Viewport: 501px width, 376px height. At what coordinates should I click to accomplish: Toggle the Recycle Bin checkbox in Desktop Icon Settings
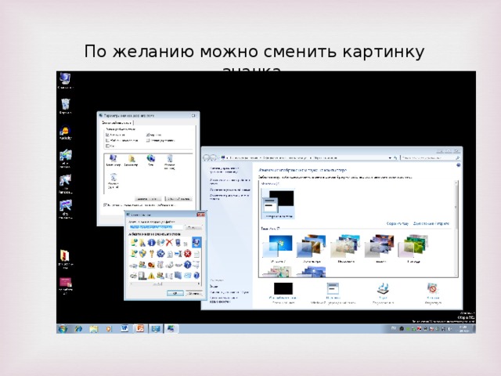pyautogui.click(x=148, y=135)
